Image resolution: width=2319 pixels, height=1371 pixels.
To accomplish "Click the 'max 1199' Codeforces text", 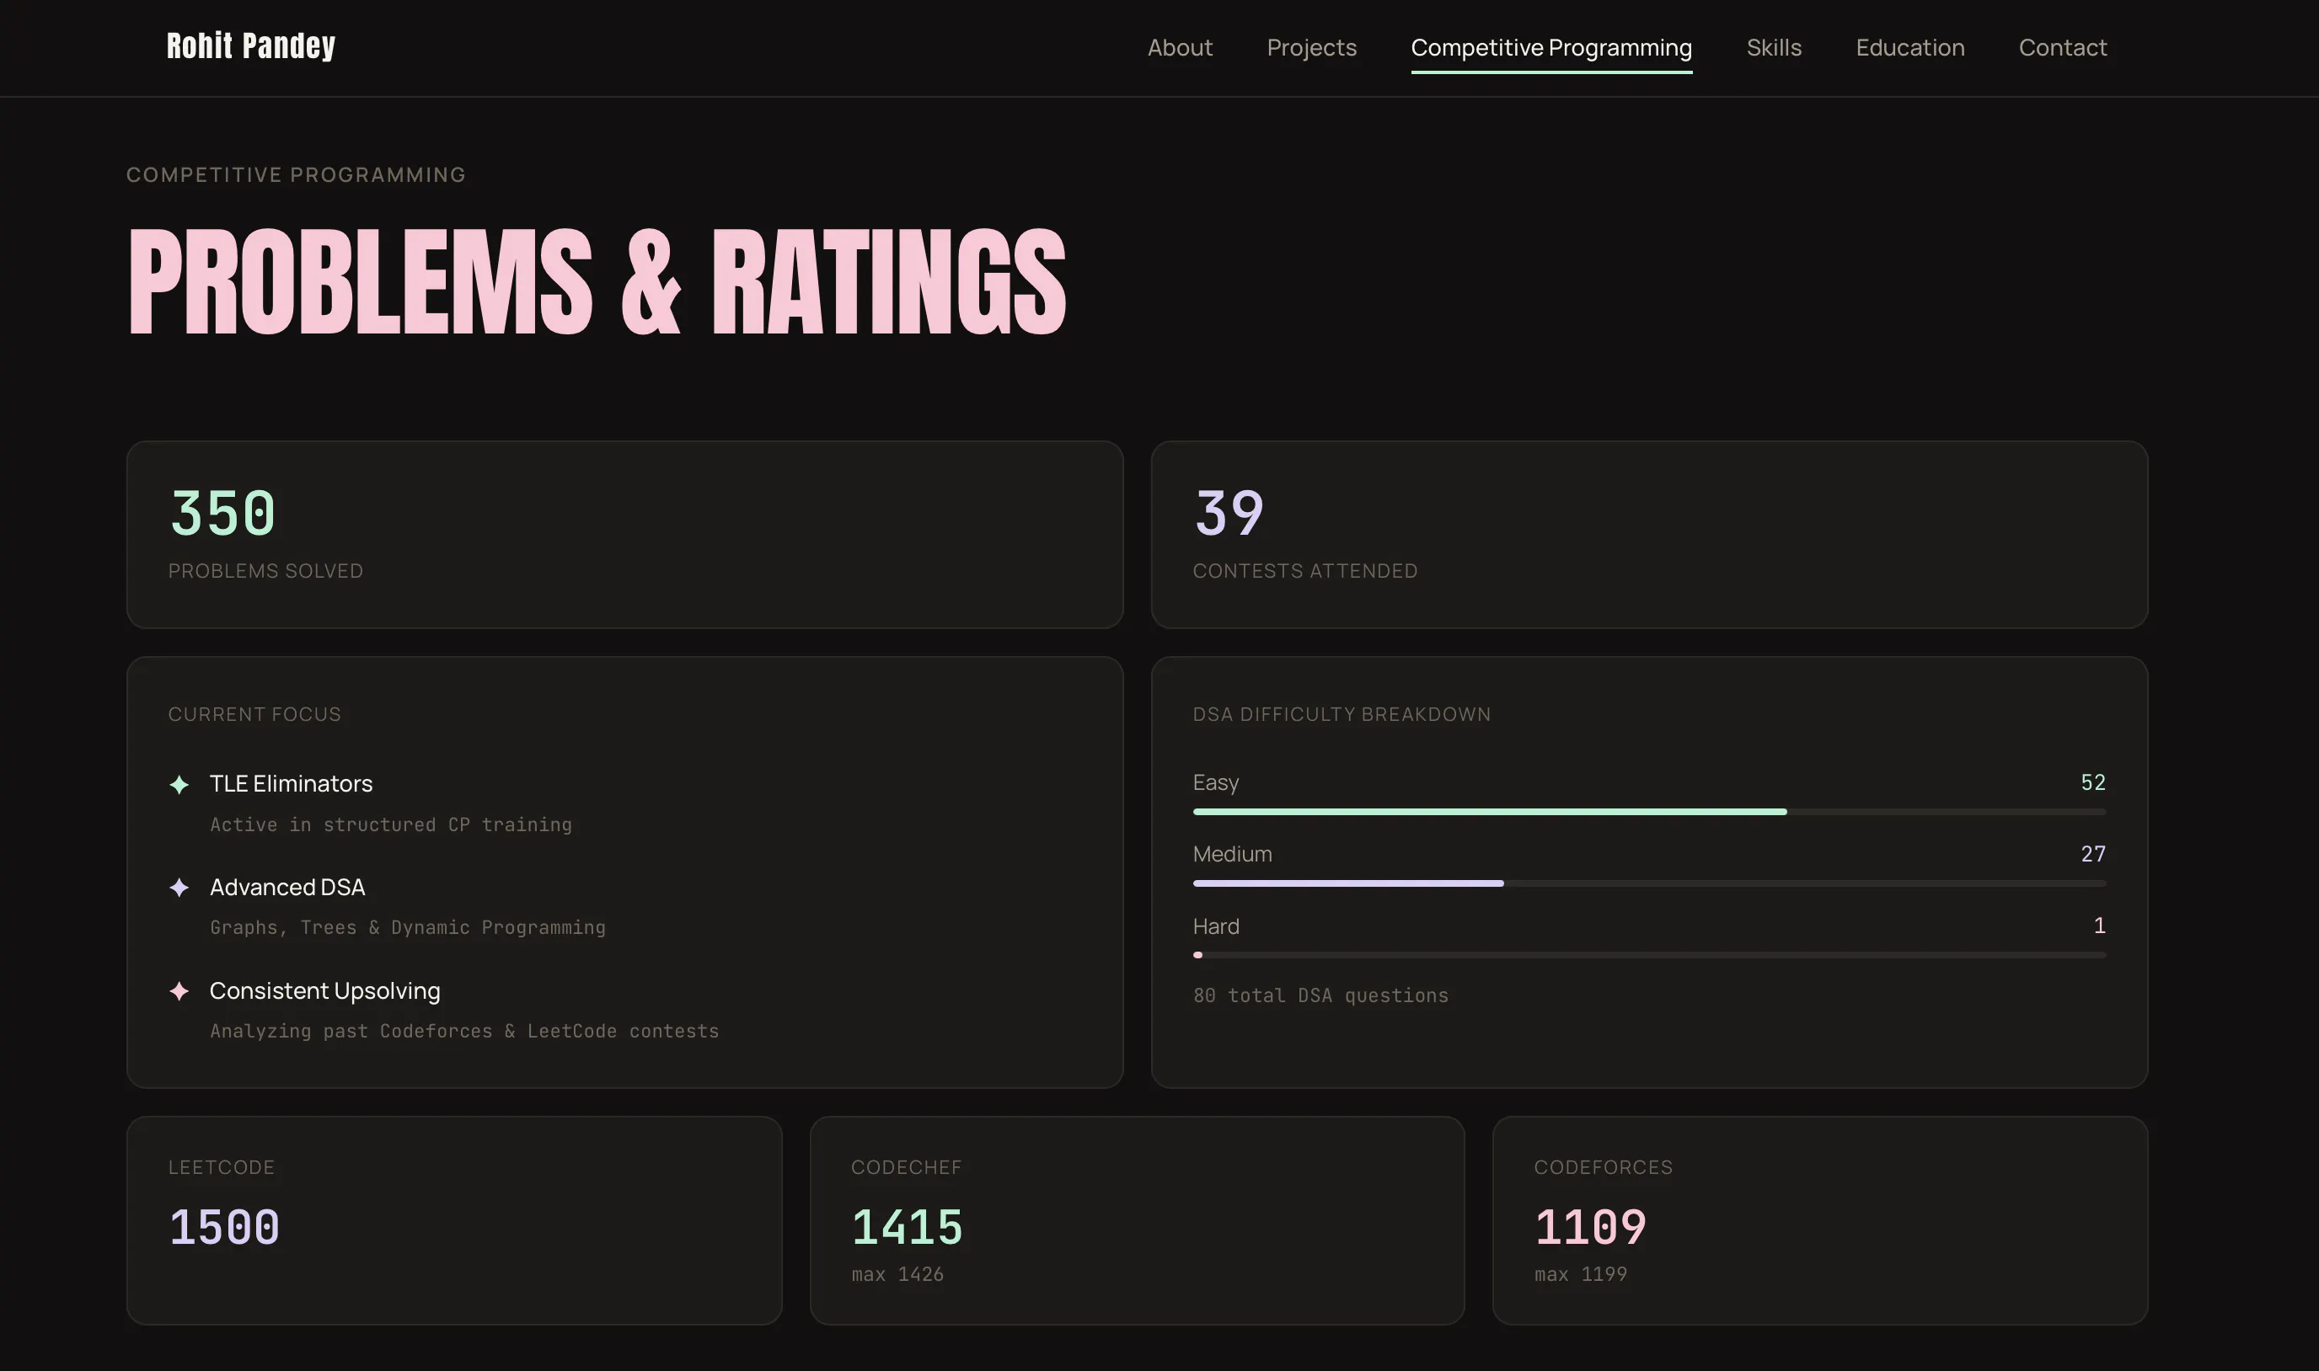I will 1581,1275.
